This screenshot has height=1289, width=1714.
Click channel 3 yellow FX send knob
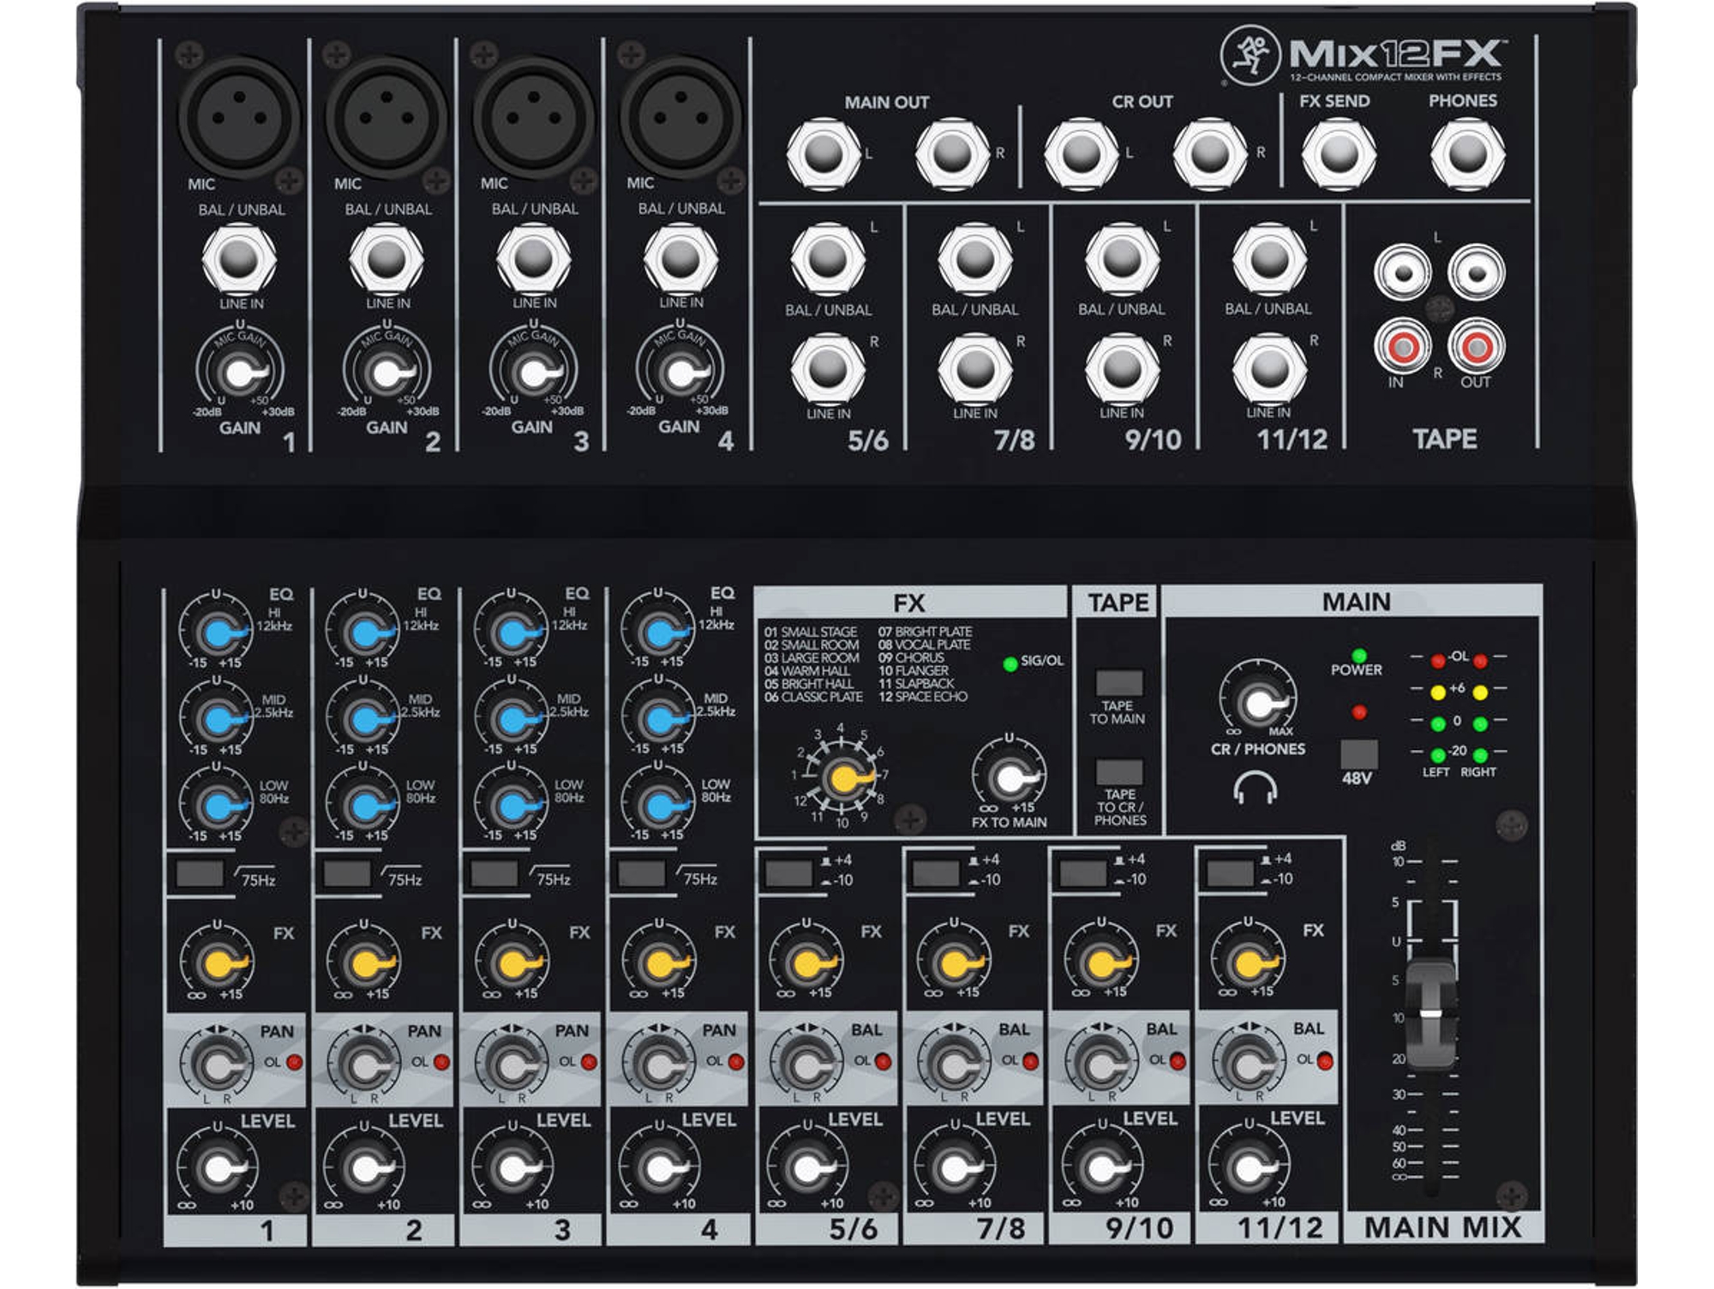pos(512,963)
